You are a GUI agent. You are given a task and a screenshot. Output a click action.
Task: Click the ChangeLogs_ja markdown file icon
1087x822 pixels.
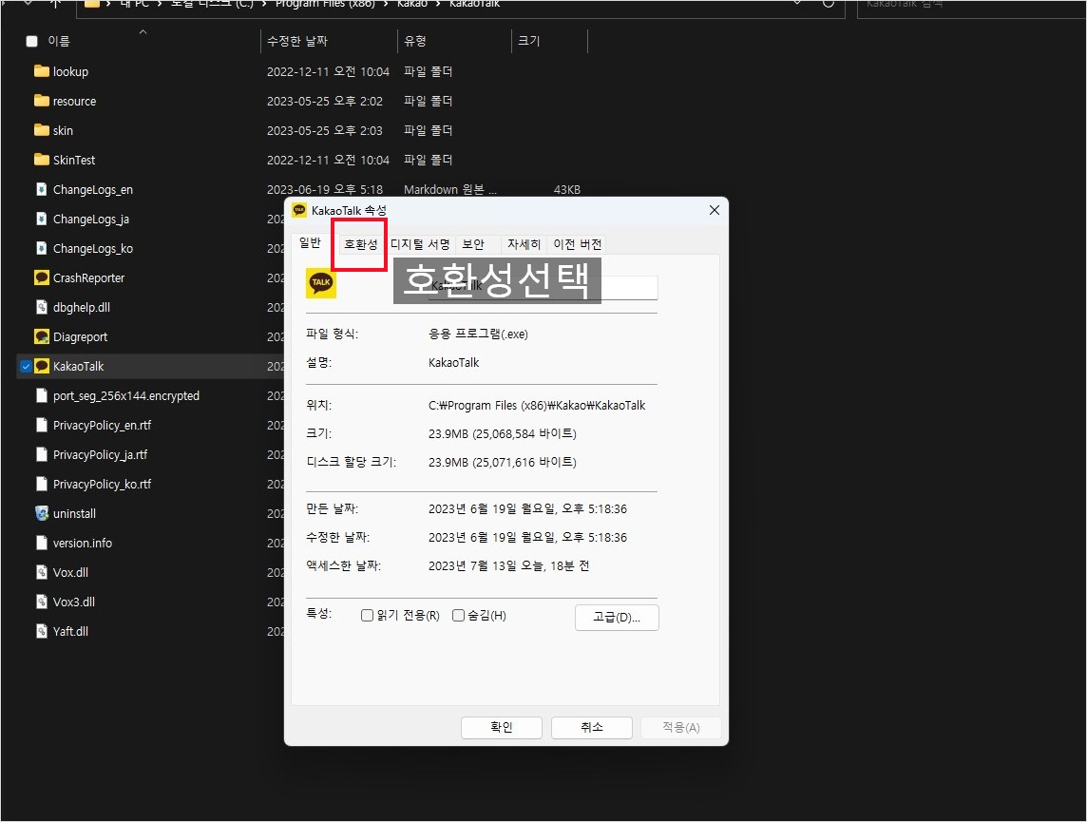(x=42, y=219)
